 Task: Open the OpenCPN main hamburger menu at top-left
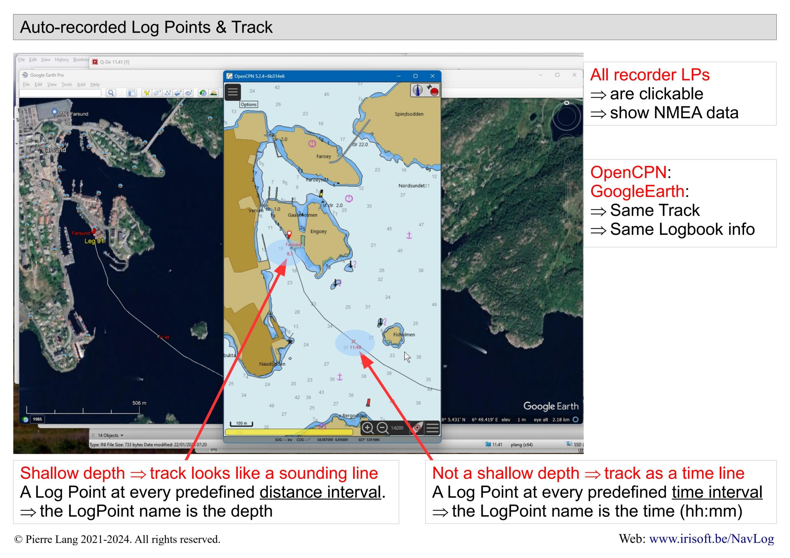pyautogui.click(x=233, y=92)
